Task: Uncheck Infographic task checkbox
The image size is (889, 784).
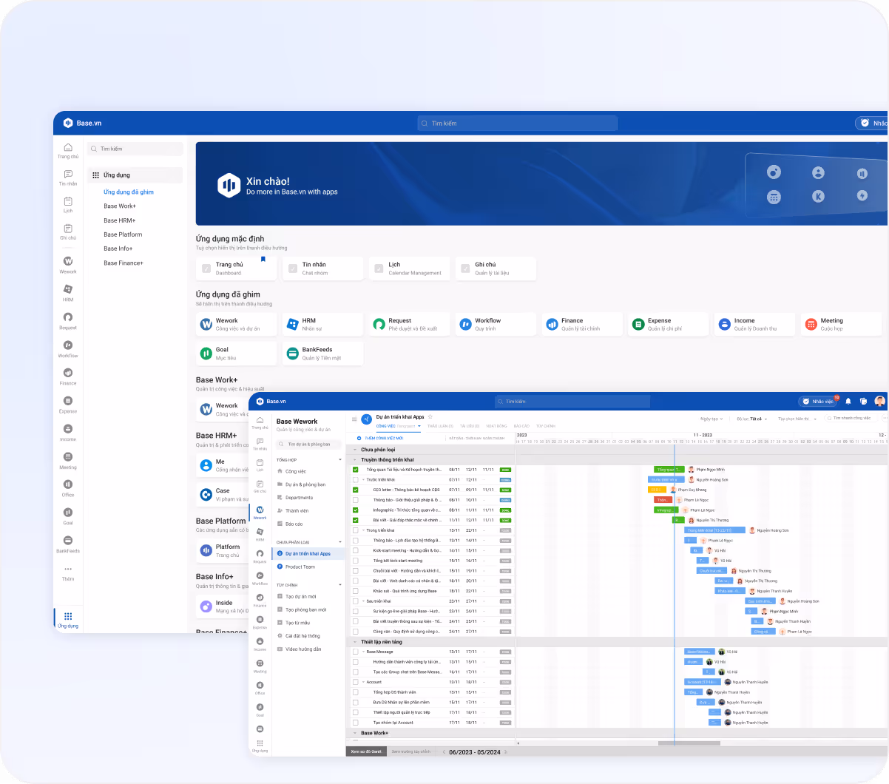Action: 356,510
